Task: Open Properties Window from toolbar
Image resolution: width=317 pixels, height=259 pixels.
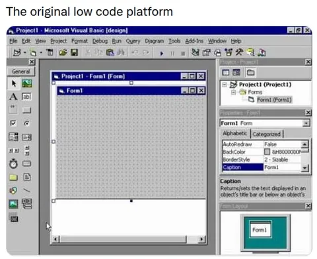Action: point(206,52)
